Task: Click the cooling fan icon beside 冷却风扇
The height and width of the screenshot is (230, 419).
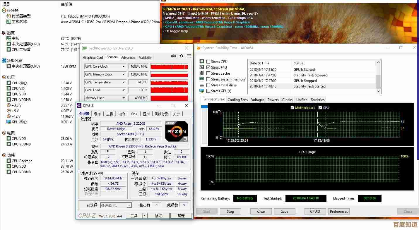Action: coord(4,61)
